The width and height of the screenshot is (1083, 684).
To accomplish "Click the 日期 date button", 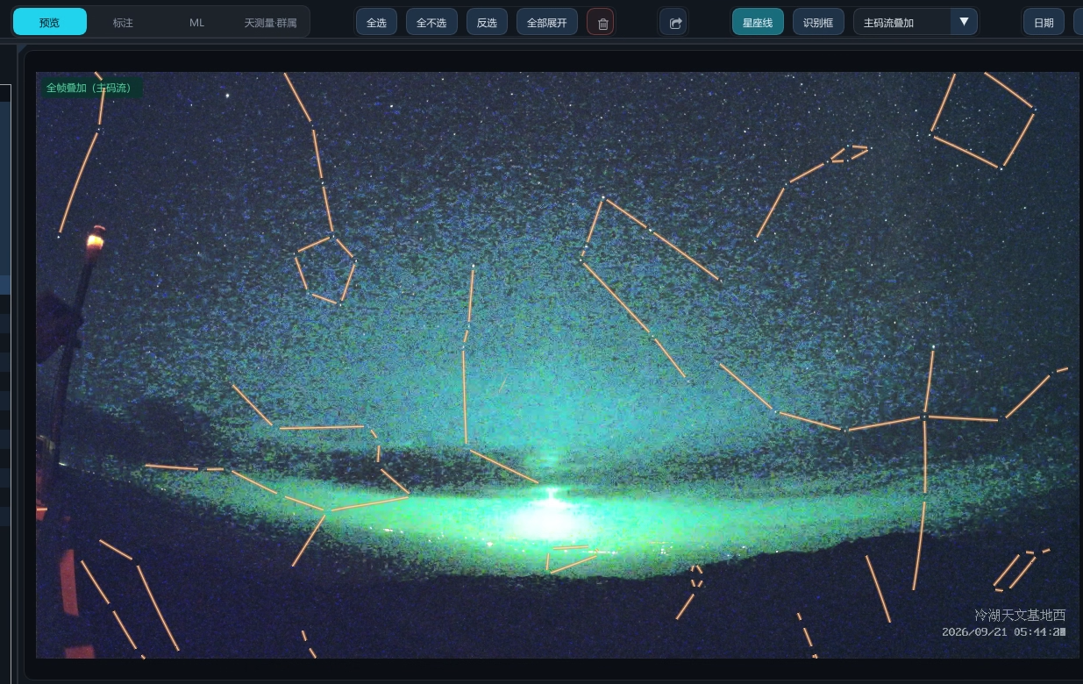I will point(1044,23).
